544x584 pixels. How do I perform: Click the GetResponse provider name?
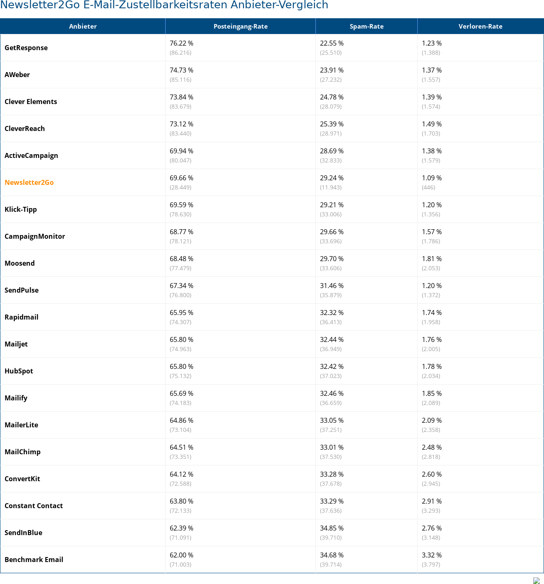26,48
